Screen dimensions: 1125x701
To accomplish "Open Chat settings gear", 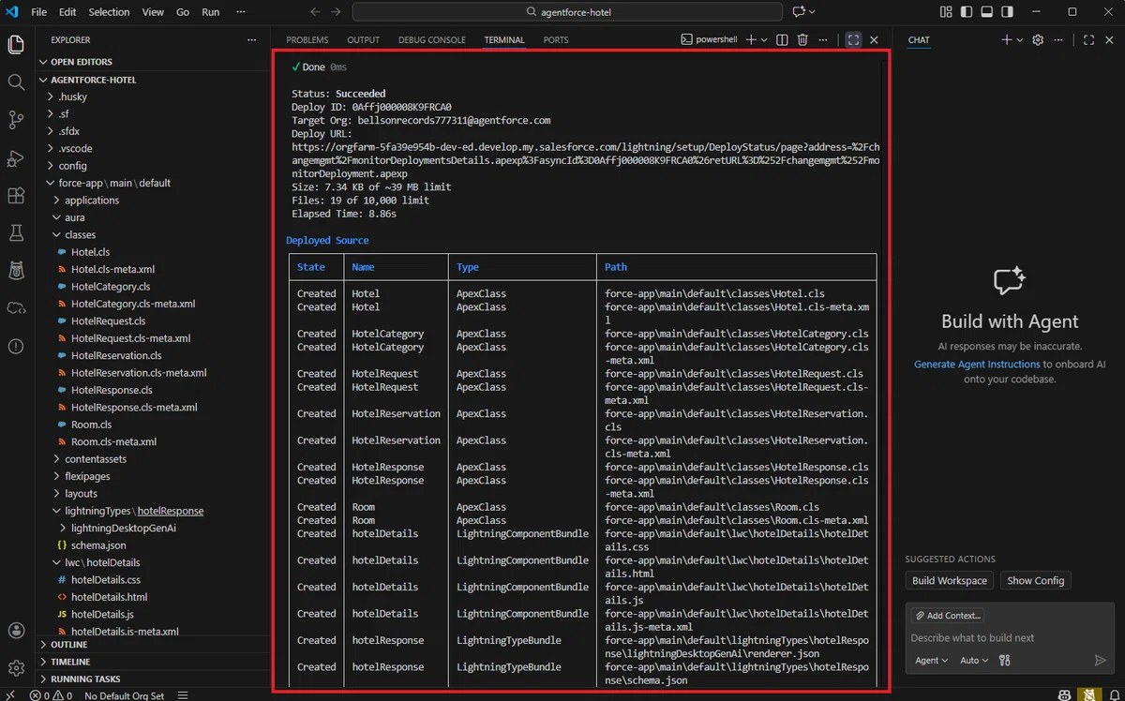I will click(x=1038, y=40).
